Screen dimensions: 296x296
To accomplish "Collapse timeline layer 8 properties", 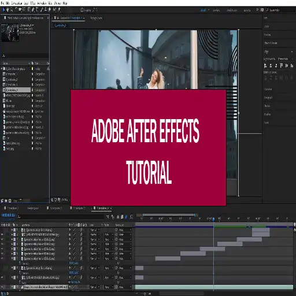I will tap(12, 268).
